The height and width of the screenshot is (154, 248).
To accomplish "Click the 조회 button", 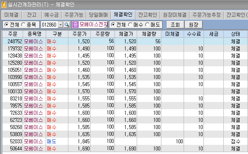I will click(x=175, y=25).
